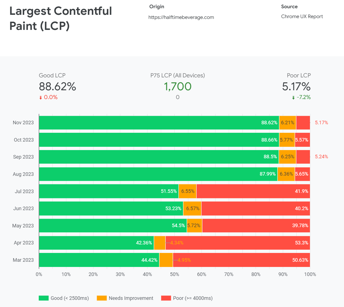Click the Oct 2023 orange segment 5.77%

click(x=287, y=140)
